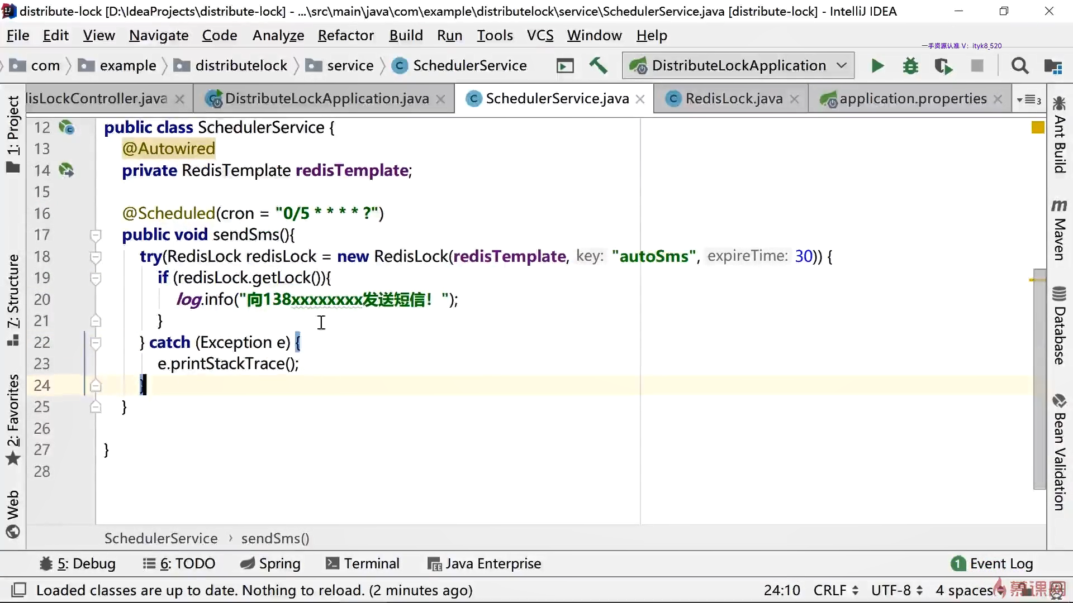1073x603 pixels.
Task: Collapse the sendSms method fold marker
Action: [x=96, y=235]
